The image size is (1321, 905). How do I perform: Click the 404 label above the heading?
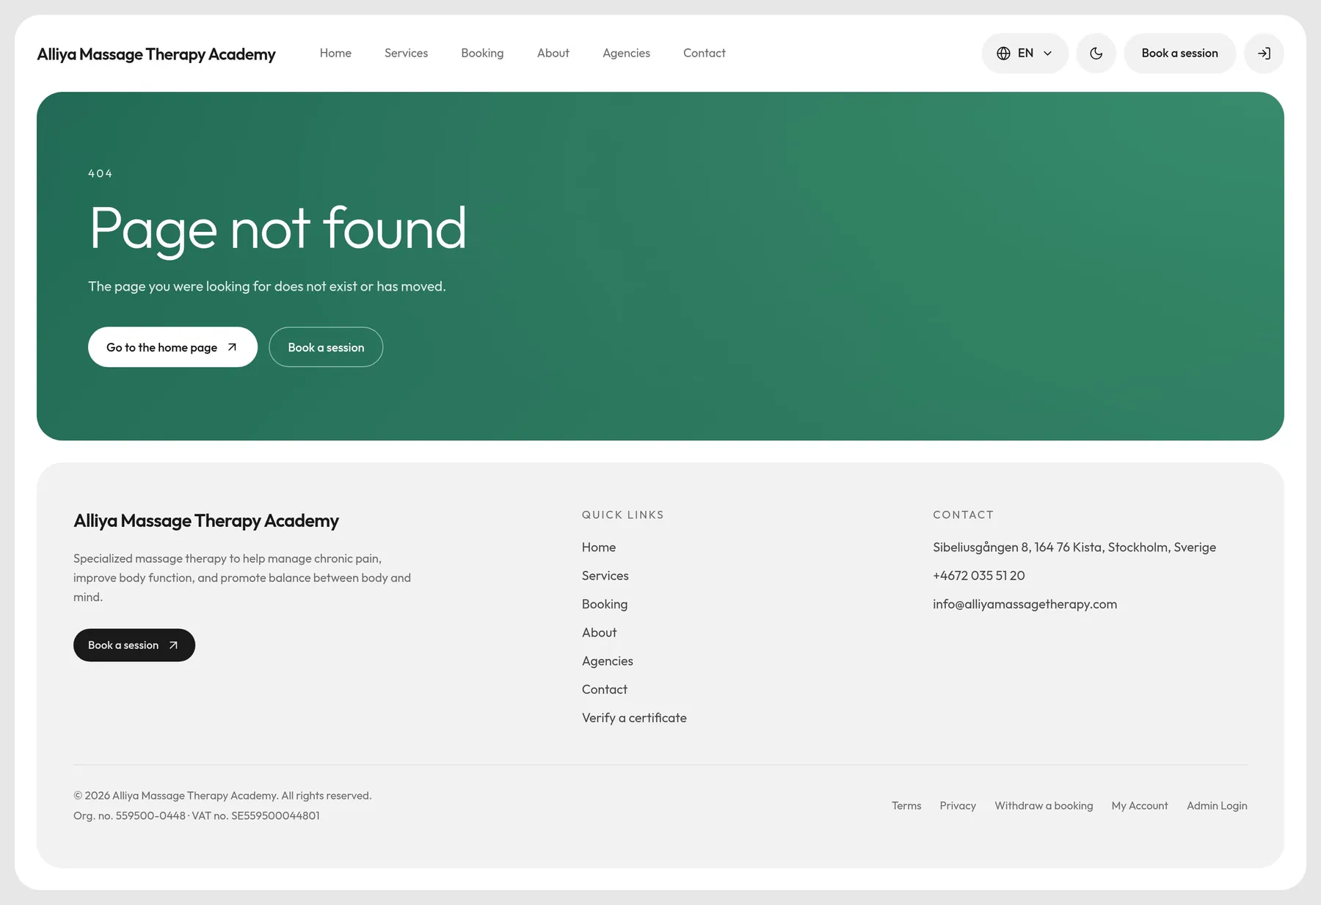click(x=101, y=173)
